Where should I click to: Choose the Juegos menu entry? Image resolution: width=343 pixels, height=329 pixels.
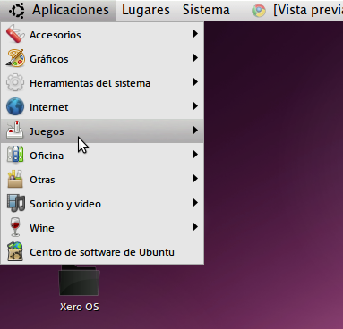coord(102,131)
